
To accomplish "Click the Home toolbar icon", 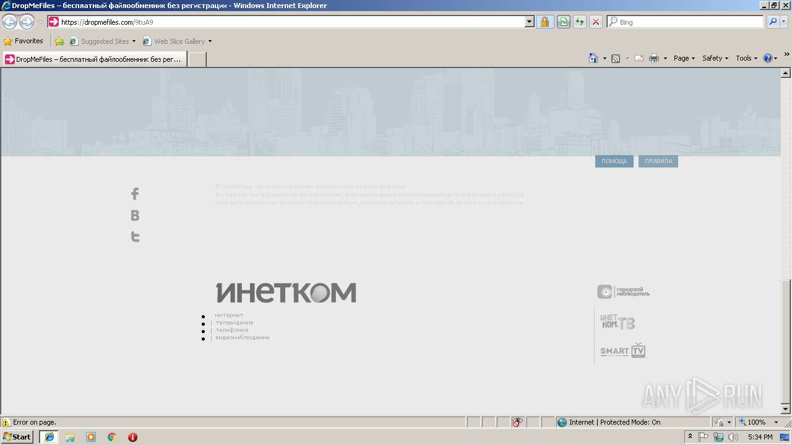I will 593,58.
